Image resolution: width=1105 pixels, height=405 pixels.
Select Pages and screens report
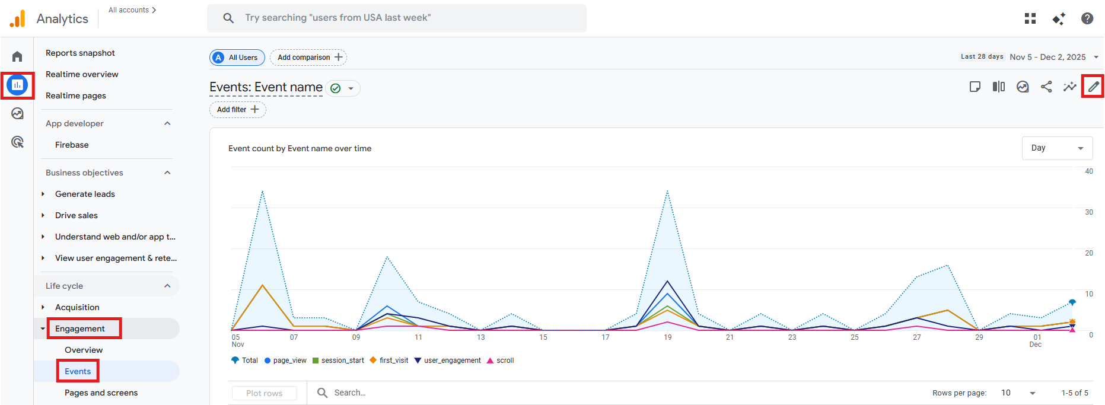click(101, 393)
